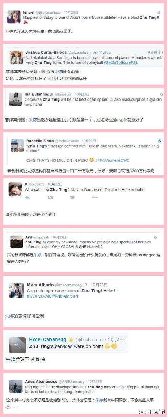Retweet K's tweet about Zhu Ting
Screen dimensions: 167x417
[x=50, y=197]
